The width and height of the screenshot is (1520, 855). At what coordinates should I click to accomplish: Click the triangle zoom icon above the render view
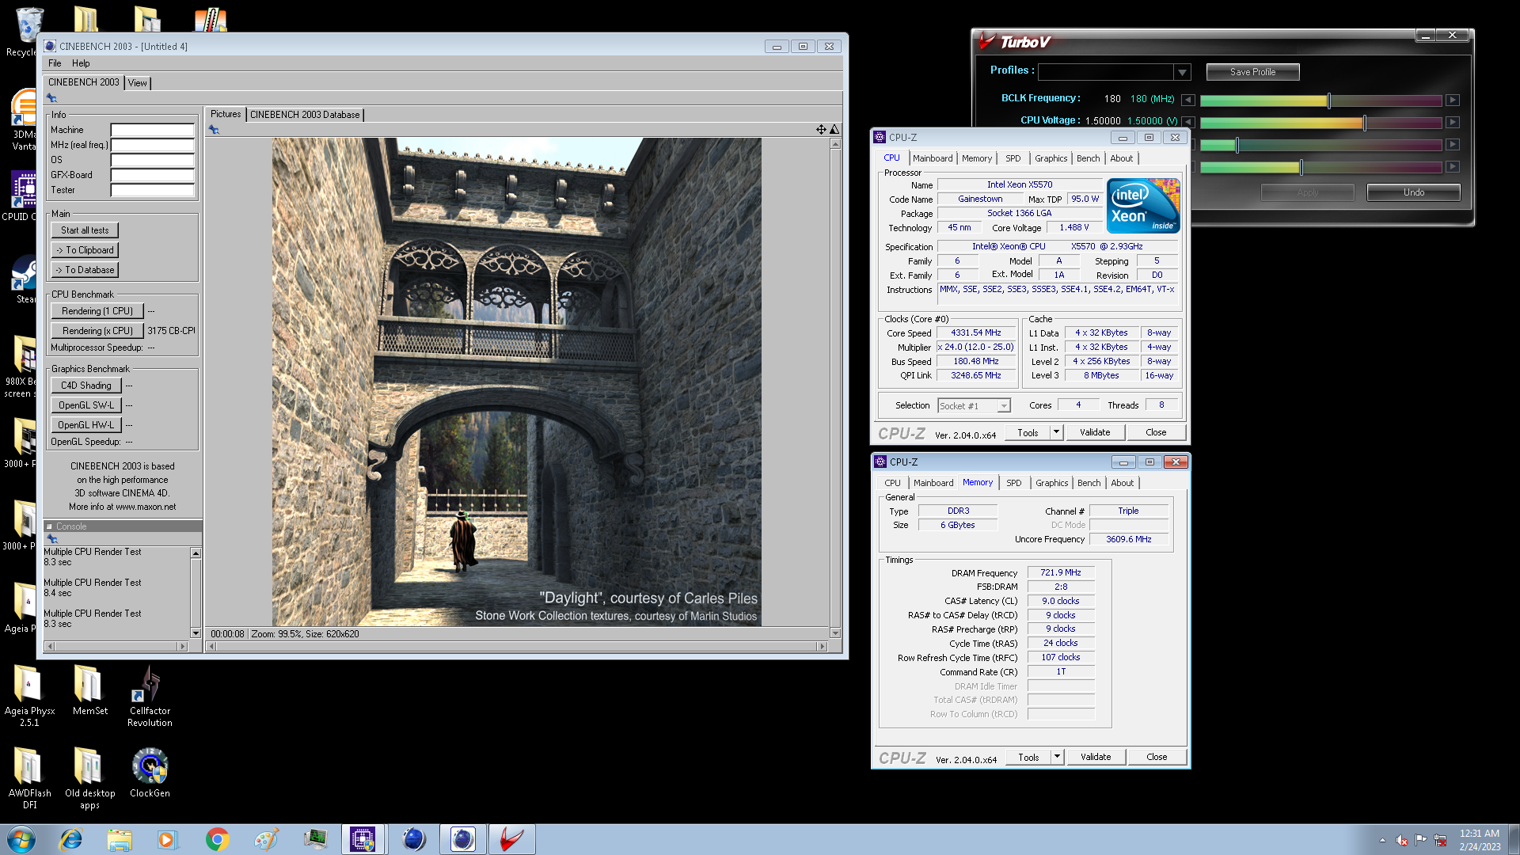tap(834, 130)
